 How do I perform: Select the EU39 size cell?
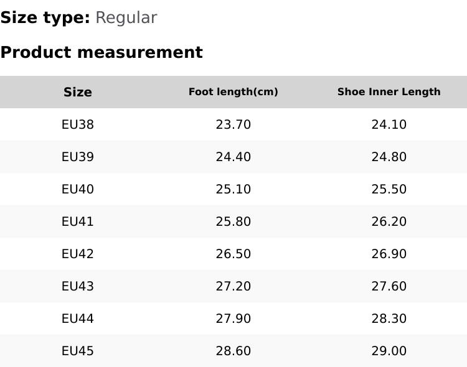coord(78,157)
